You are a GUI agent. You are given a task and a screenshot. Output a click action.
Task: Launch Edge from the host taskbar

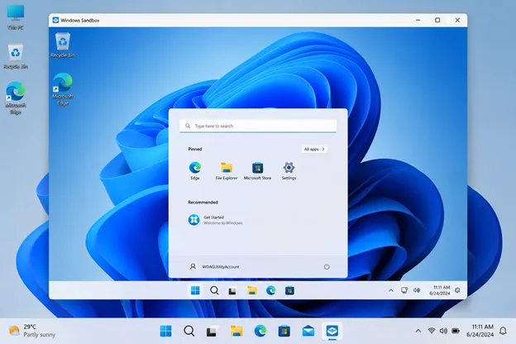pos(260,331)
